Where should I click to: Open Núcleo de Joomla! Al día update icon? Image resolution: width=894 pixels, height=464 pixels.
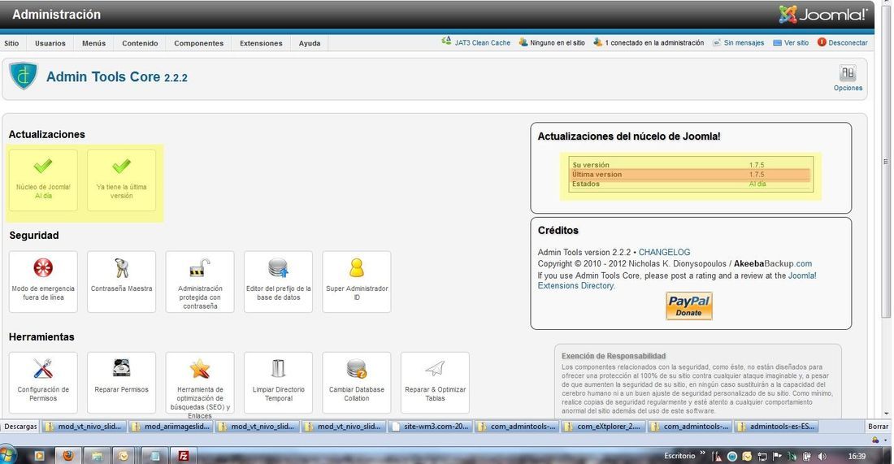click(x=43, y=180)
